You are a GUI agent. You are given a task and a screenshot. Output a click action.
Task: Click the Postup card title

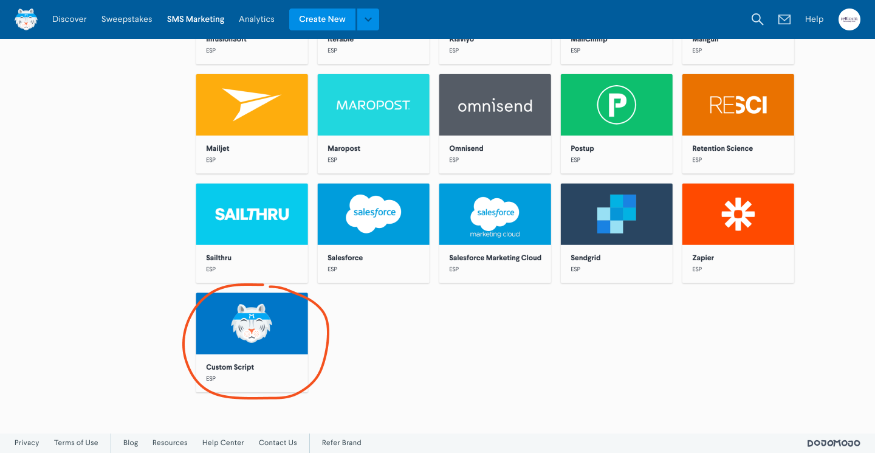[582, 148]
